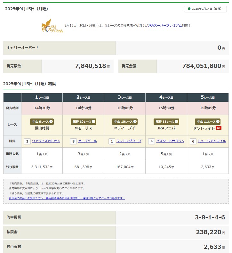The image size is (232, 253).
Task: View details for ミュージアムマイル
Action: [x=212, y=141]
